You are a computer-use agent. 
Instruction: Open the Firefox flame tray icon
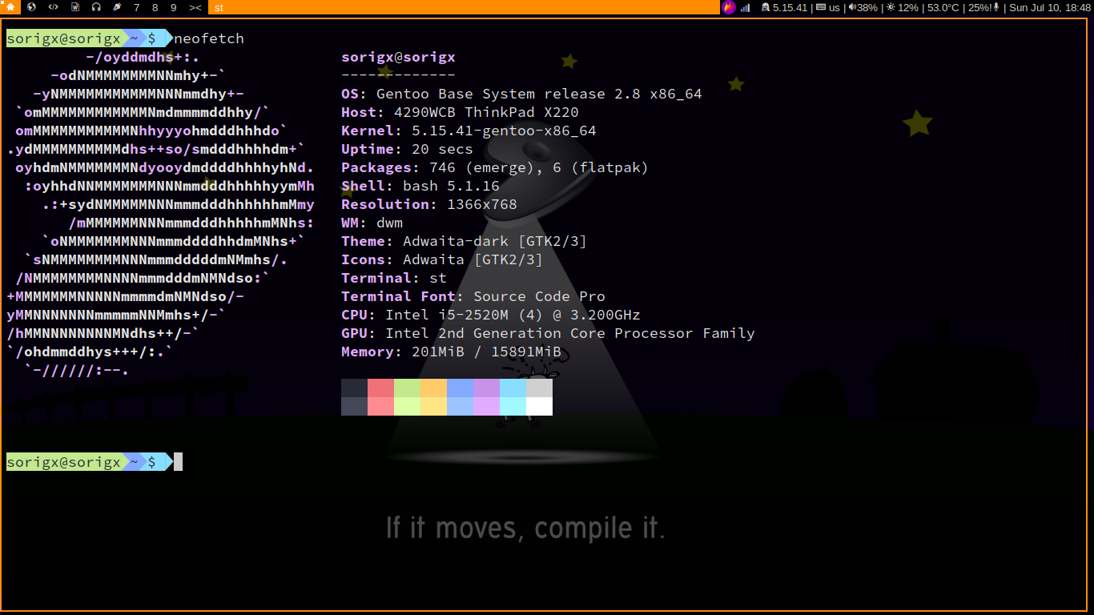click(729, 7)
